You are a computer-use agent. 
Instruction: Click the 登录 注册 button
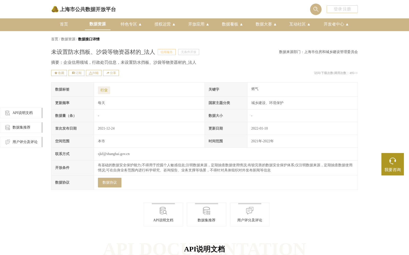342,9
